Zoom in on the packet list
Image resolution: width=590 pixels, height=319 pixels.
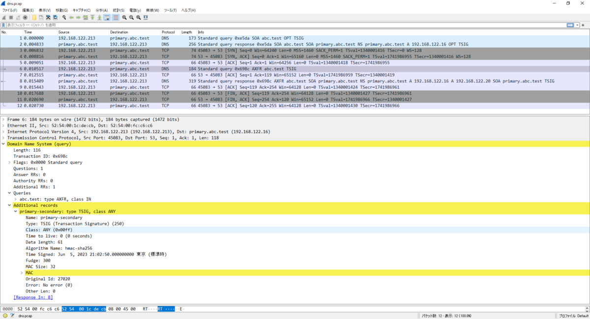[x=124, y=17]
